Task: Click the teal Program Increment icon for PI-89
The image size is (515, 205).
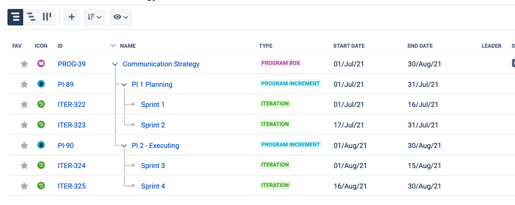Action: pyautogui.click(x=41, y=84)
